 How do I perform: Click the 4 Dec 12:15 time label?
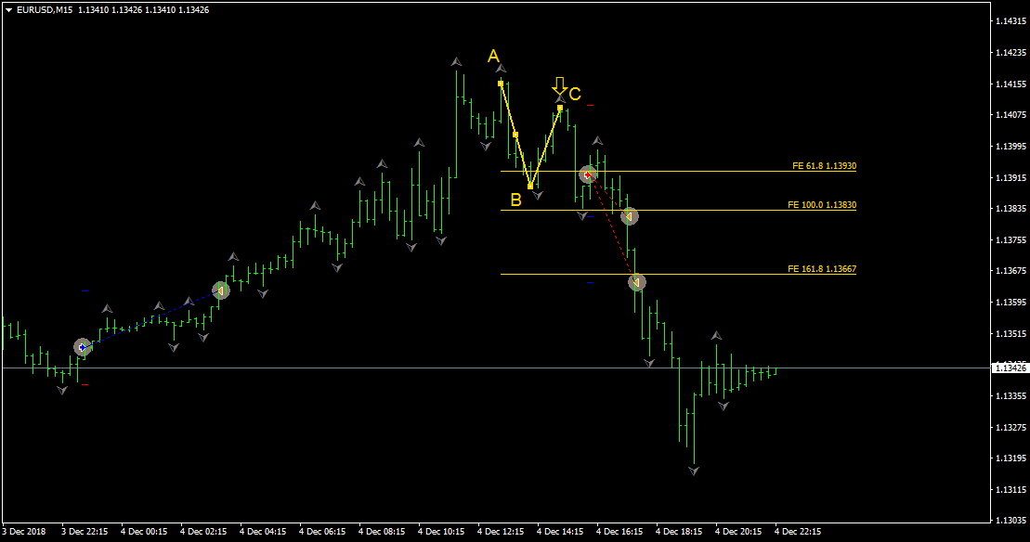pos(501,532)
